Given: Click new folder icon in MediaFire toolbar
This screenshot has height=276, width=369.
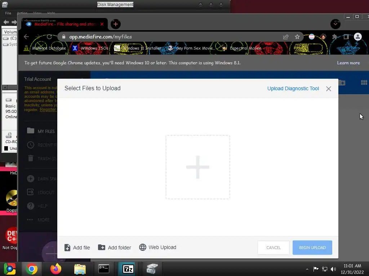Looking at the screenshot, I should 342,83.
